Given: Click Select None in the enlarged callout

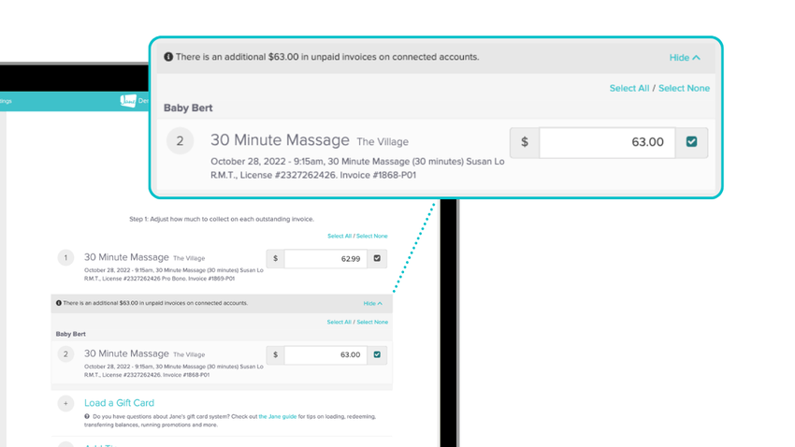Looking at the screenshot, I should coord(684,88).
